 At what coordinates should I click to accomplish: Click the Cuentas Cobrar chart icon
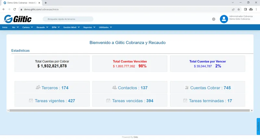(x=187, y=87)
